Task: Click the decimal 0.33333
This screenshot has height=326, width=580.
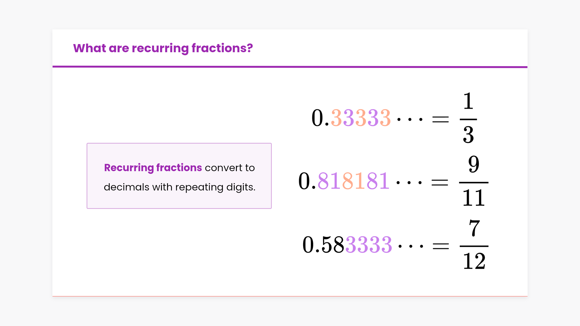Action: tap(351, 118)
